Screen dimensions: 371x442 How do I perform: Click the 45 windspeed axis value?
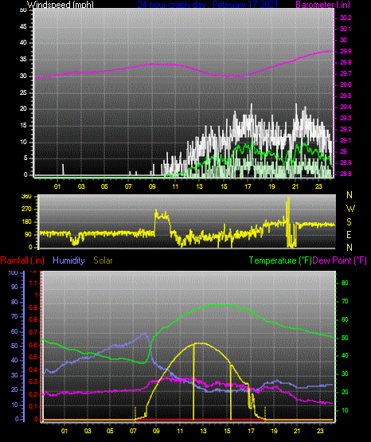(23, 27)
